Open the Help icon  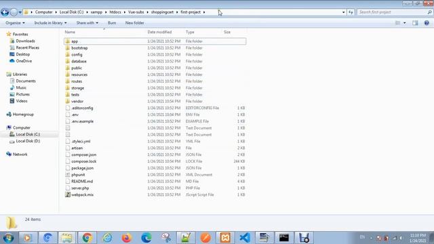click(x=427, y=23)
